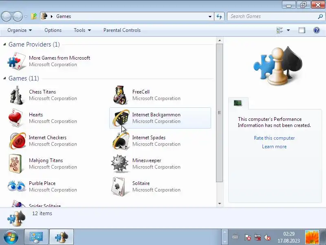Click the muted volume tray icon
This screenshot has width=326, height=245.
[x=267, y=237]
